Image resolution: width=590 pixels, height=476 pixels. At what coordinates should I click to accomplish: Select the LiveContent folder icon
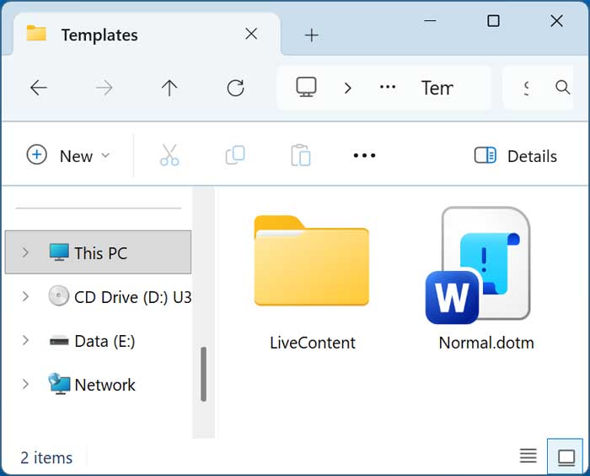(312, 261)
